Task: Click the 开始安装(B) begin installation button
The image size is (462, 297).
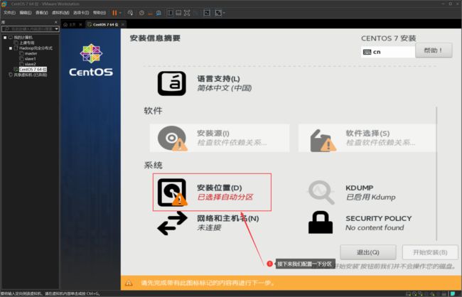Action: pyautogui.click(x=430, y=252)
